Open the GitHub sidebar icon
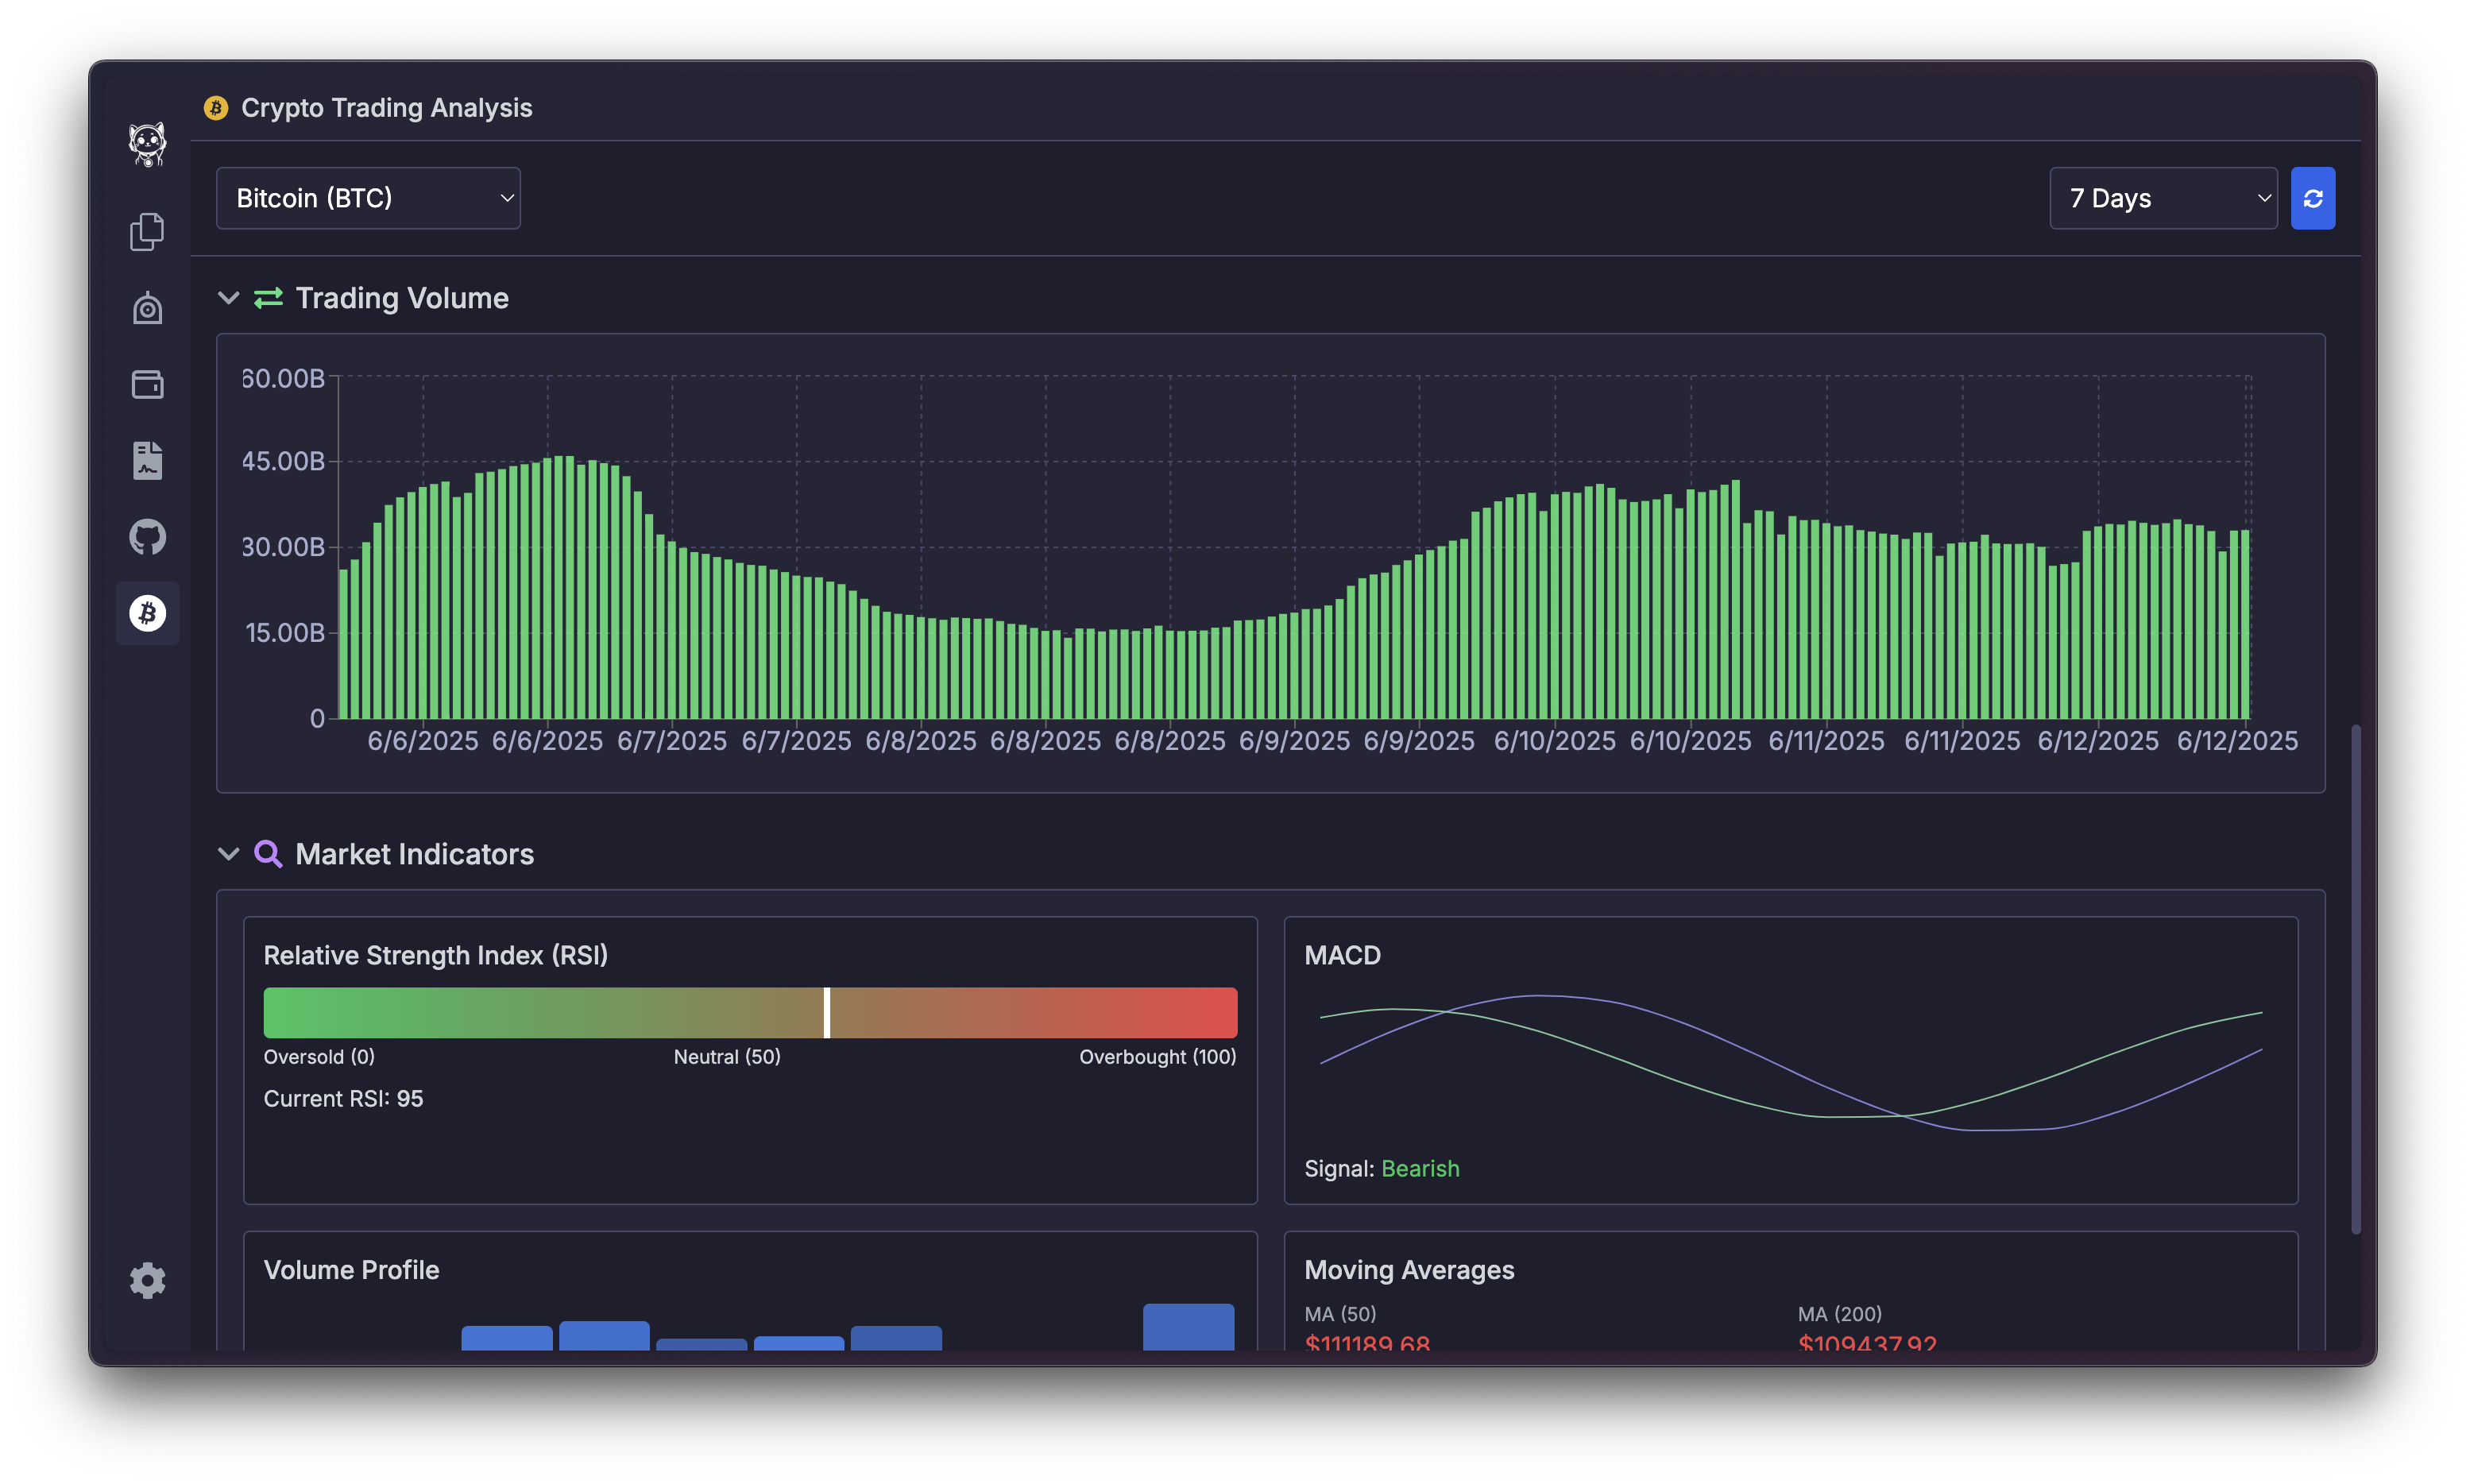The height and width of the screenshot is (1484, 2466). point(147,537)
